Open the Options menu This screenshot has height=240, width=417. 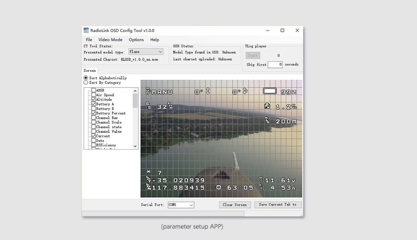click(x=136, y=40)
